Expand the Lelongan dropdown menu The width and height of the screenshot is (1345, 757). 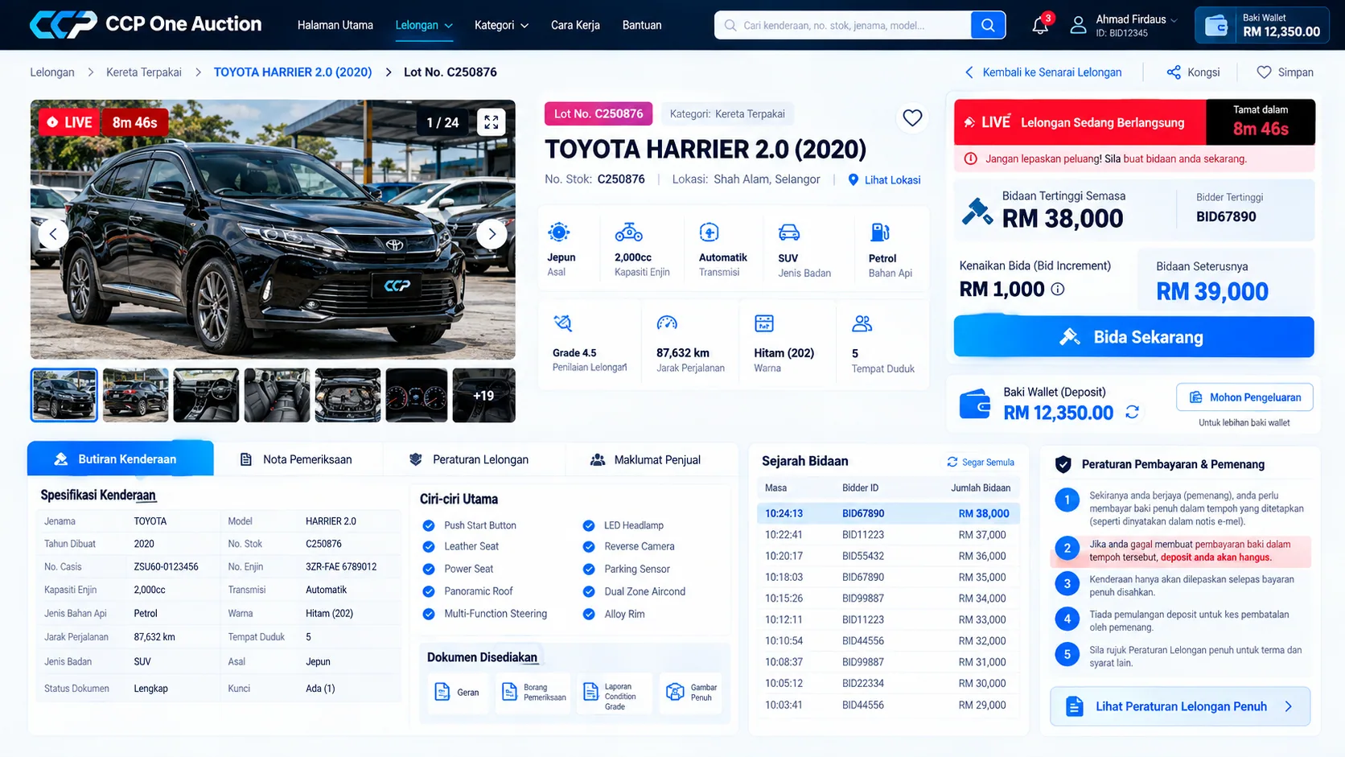click(x=424, y=25)
